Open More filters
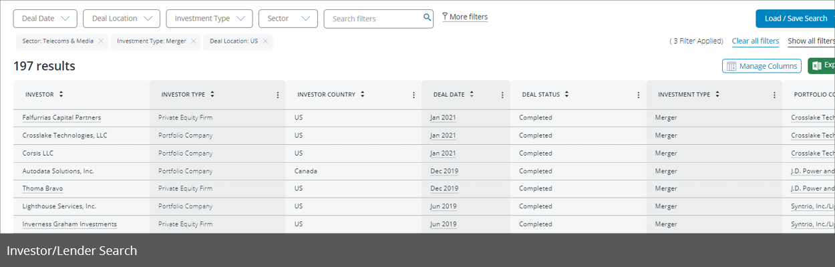Viewport: 835px width, 267px height. (465, 17)
